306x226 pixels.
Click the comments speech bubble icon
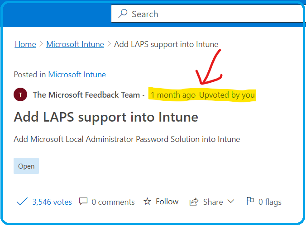(83, 201)
